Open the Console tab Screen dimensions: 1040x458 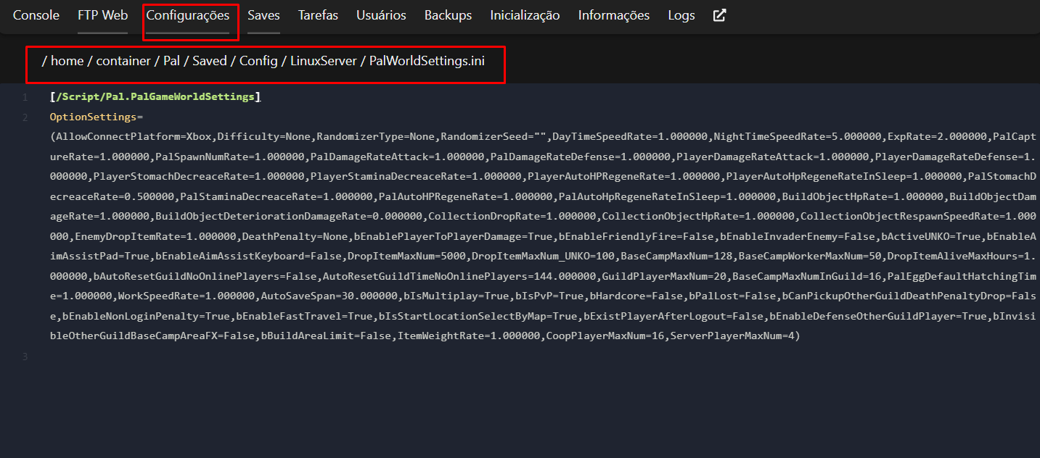tap(36, 15)
